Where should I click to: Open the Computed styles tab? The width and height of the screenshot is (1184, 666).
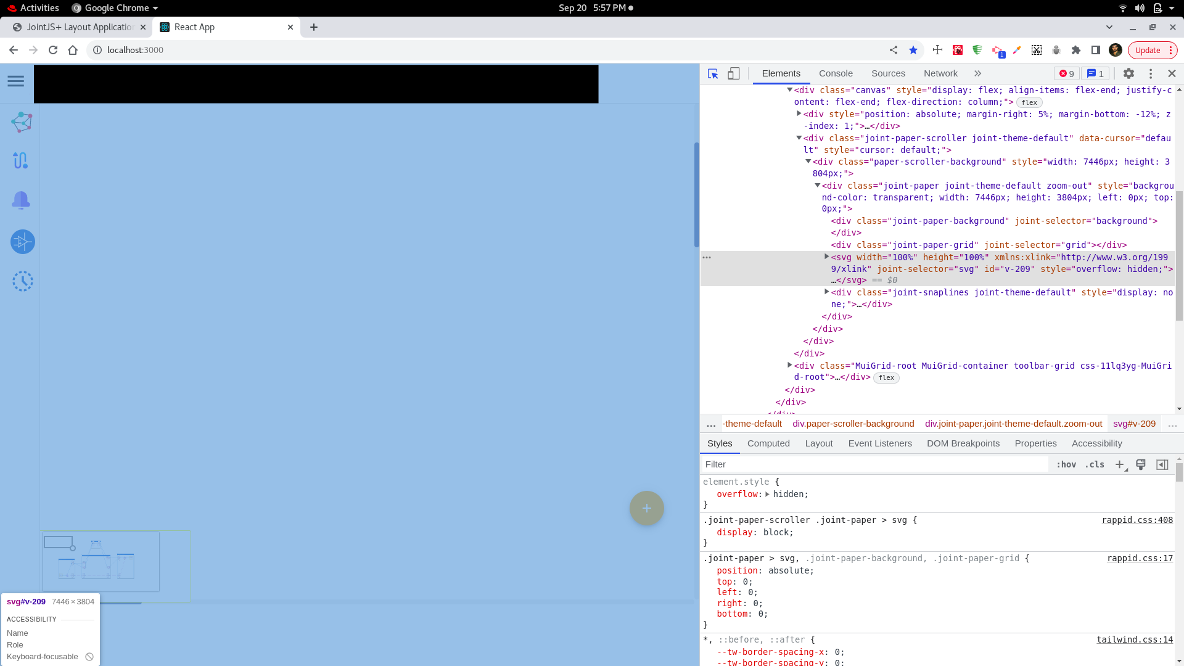pyautogui.click(x=768, y=443)
